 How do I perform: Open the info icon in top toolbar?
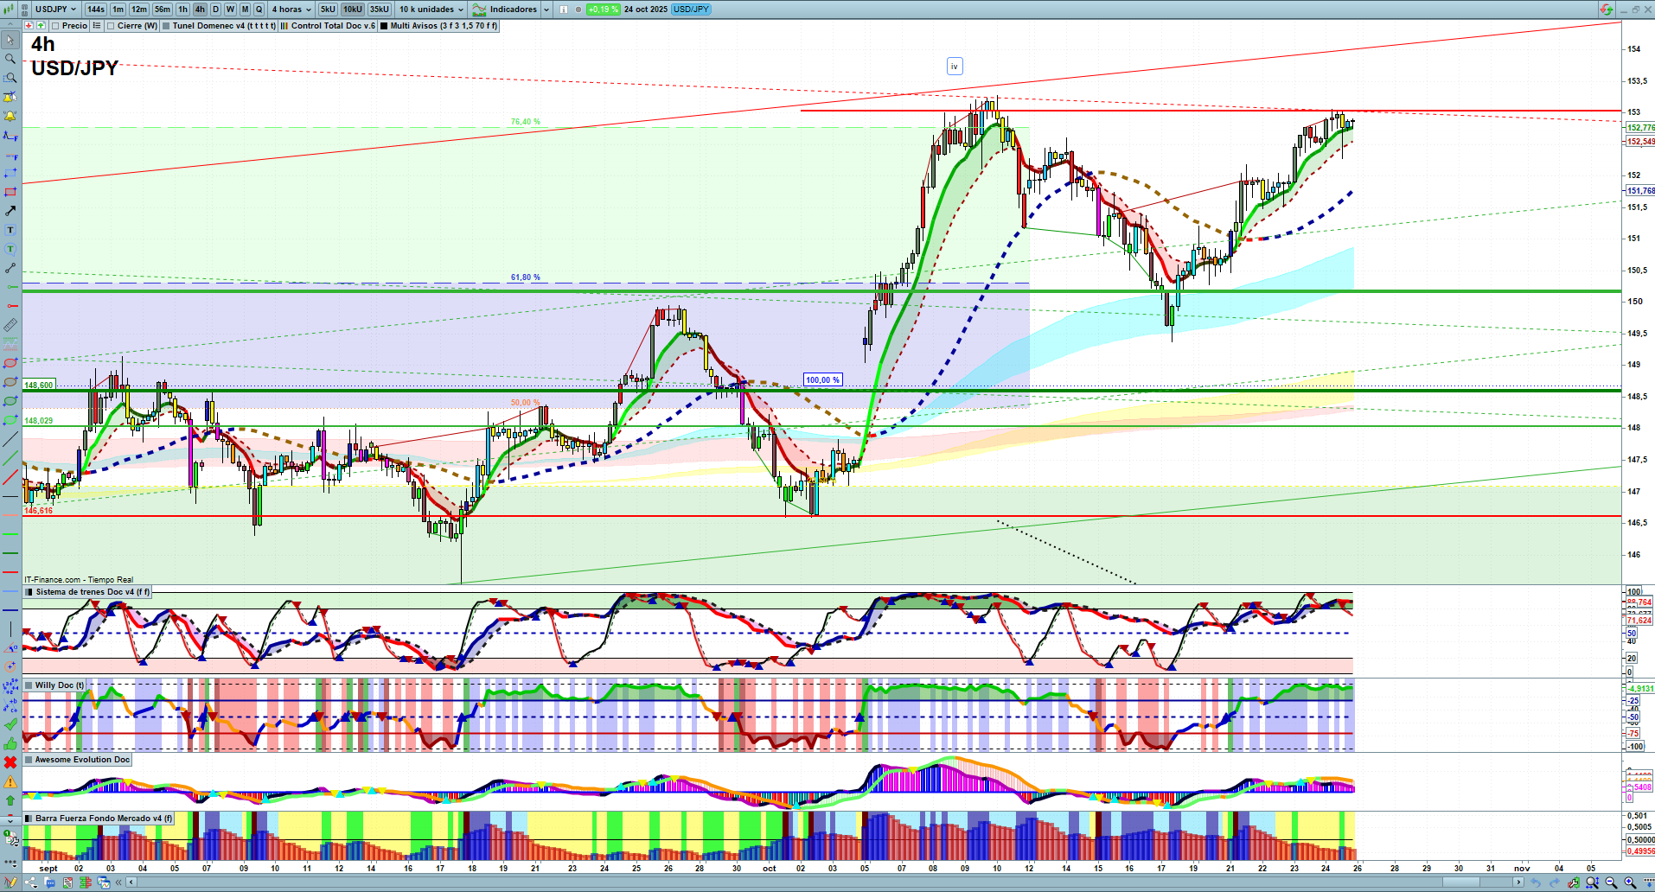(564, 10)
